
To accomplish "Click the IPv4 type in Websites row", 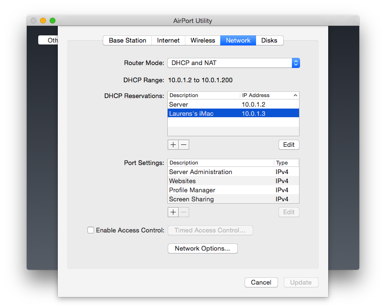I will point(282,181).
